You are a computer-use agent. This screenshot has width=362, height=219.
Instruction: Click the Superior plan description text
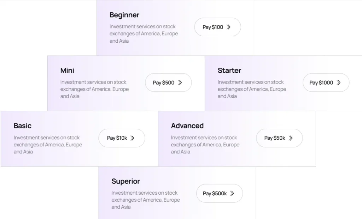click(x=146, y=200)
